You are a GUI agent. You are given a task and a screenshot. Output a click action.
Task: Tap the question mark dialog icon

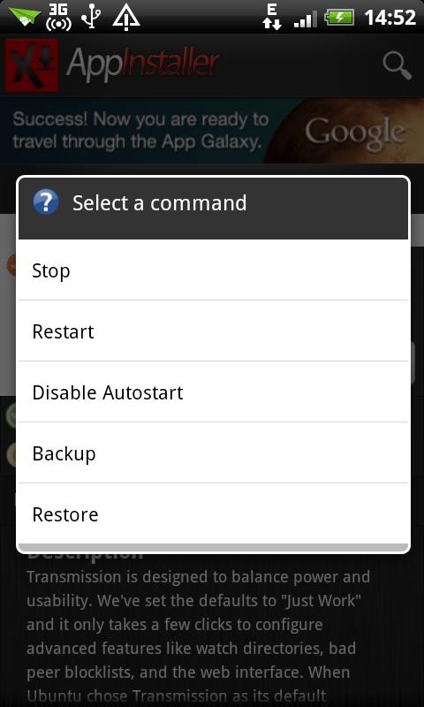point(46,201)
